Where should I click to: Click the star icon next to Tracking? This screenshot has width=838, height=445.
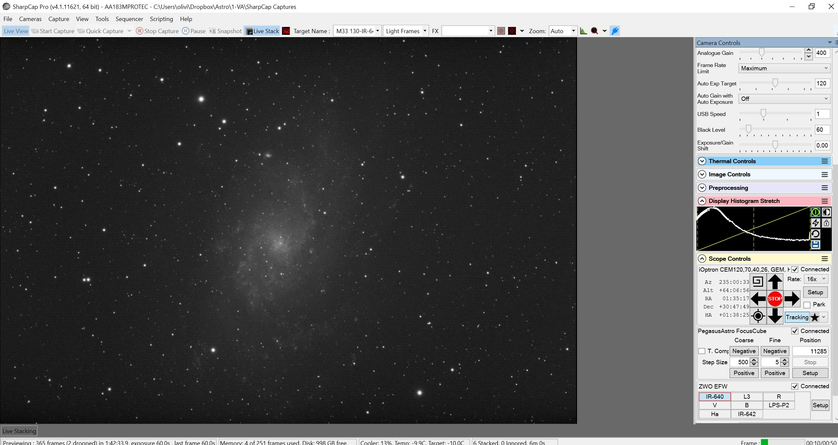click(x=815, y=317)
